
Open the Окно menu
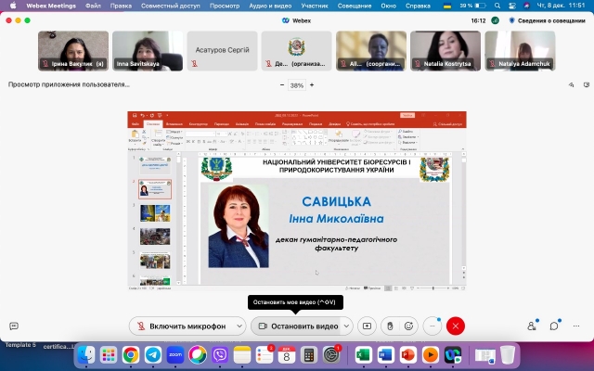[388, 6]
